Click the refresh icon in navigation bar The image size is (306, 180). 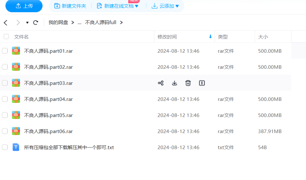point(36,22)
